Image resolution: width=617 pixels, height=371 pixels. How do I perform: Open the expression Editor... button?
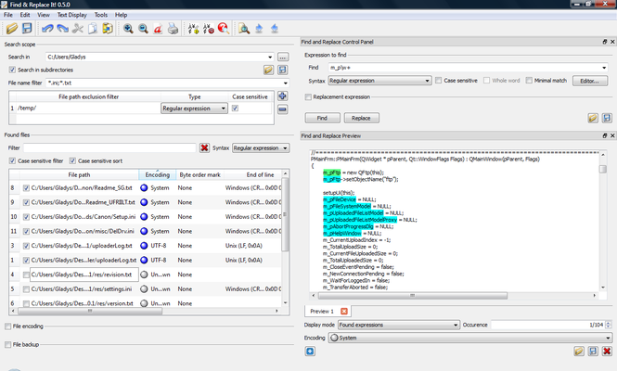pos(590,81)
